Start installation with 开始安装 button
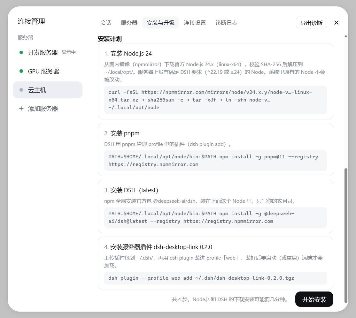The image size is (356, 318). pos(314,299)
